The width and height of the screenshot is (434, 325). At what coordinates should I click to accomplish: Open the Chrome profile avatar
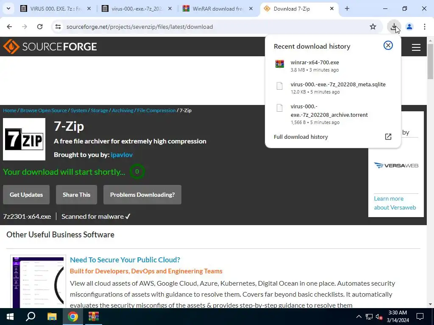409,27
